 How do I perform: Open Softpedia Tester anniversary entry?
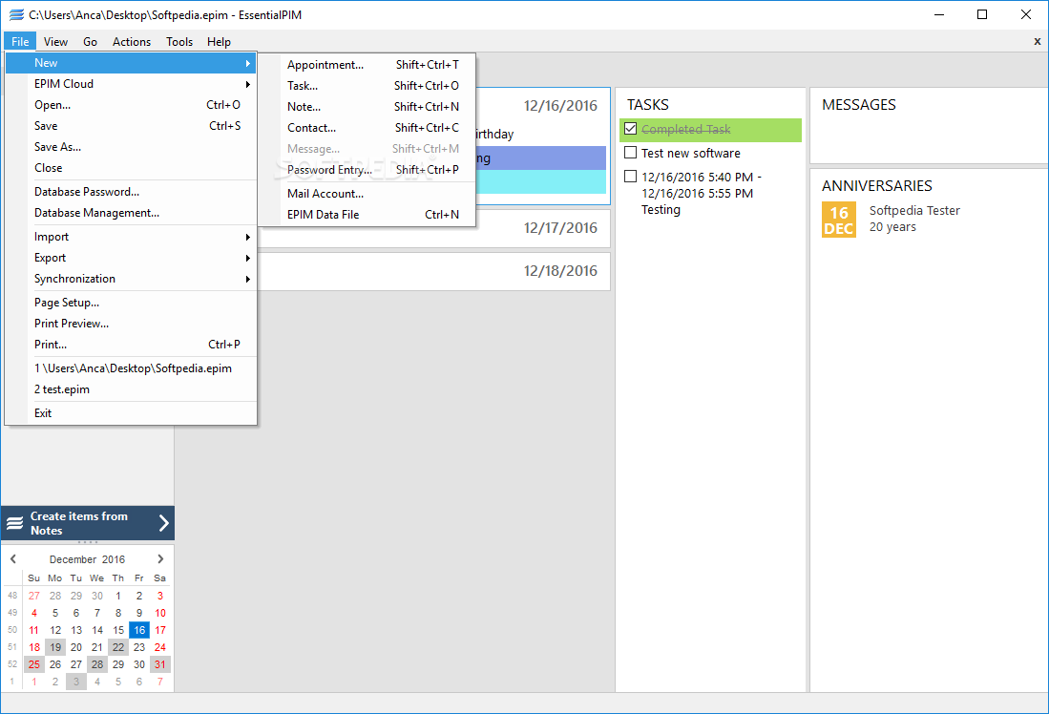coord(914,219)
